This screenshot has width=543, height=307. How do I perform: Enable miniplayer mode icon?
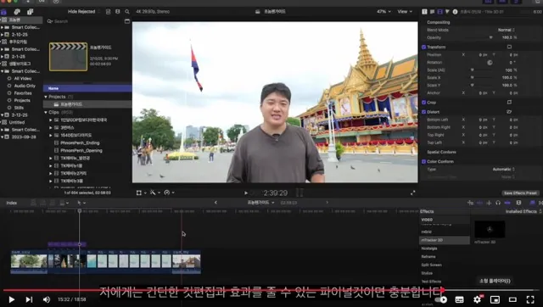click(495, 299)
